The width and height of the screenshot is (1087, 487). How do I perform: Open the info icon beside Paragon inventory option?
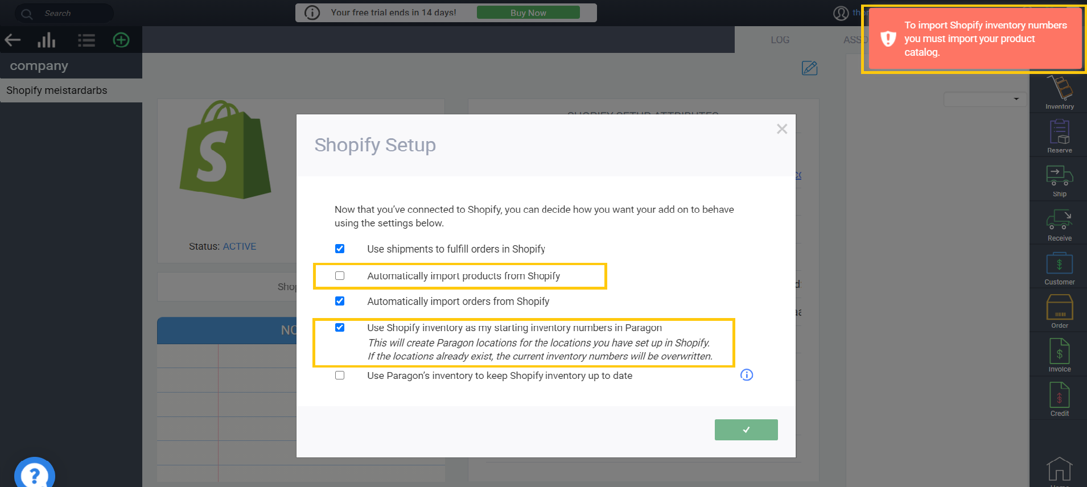(747, 375)
